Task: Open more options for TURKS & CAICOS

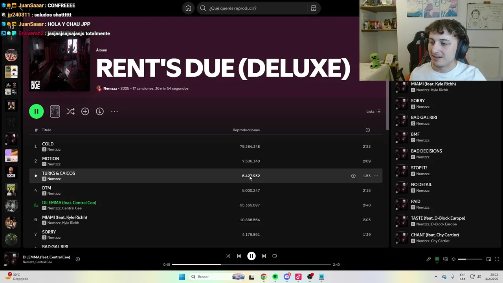Action: pos(376,176)
